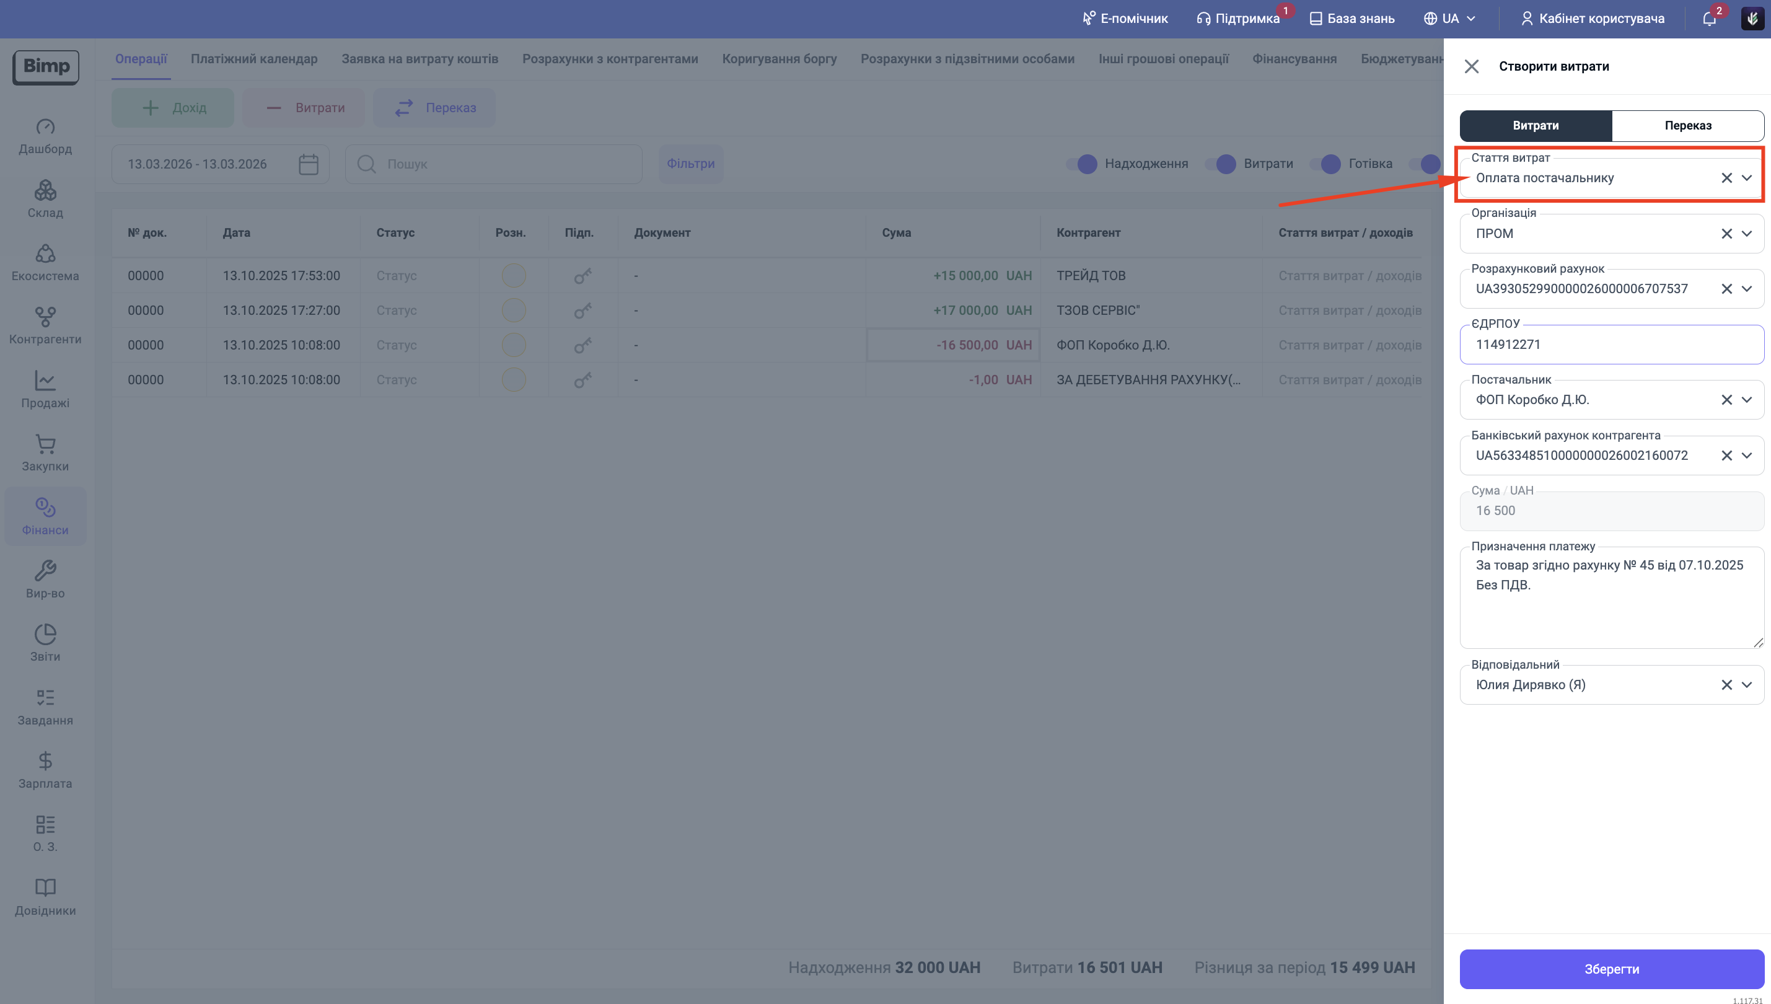Click the Фільтри button
1771x1004 pixels.
(x=690, y=164)
